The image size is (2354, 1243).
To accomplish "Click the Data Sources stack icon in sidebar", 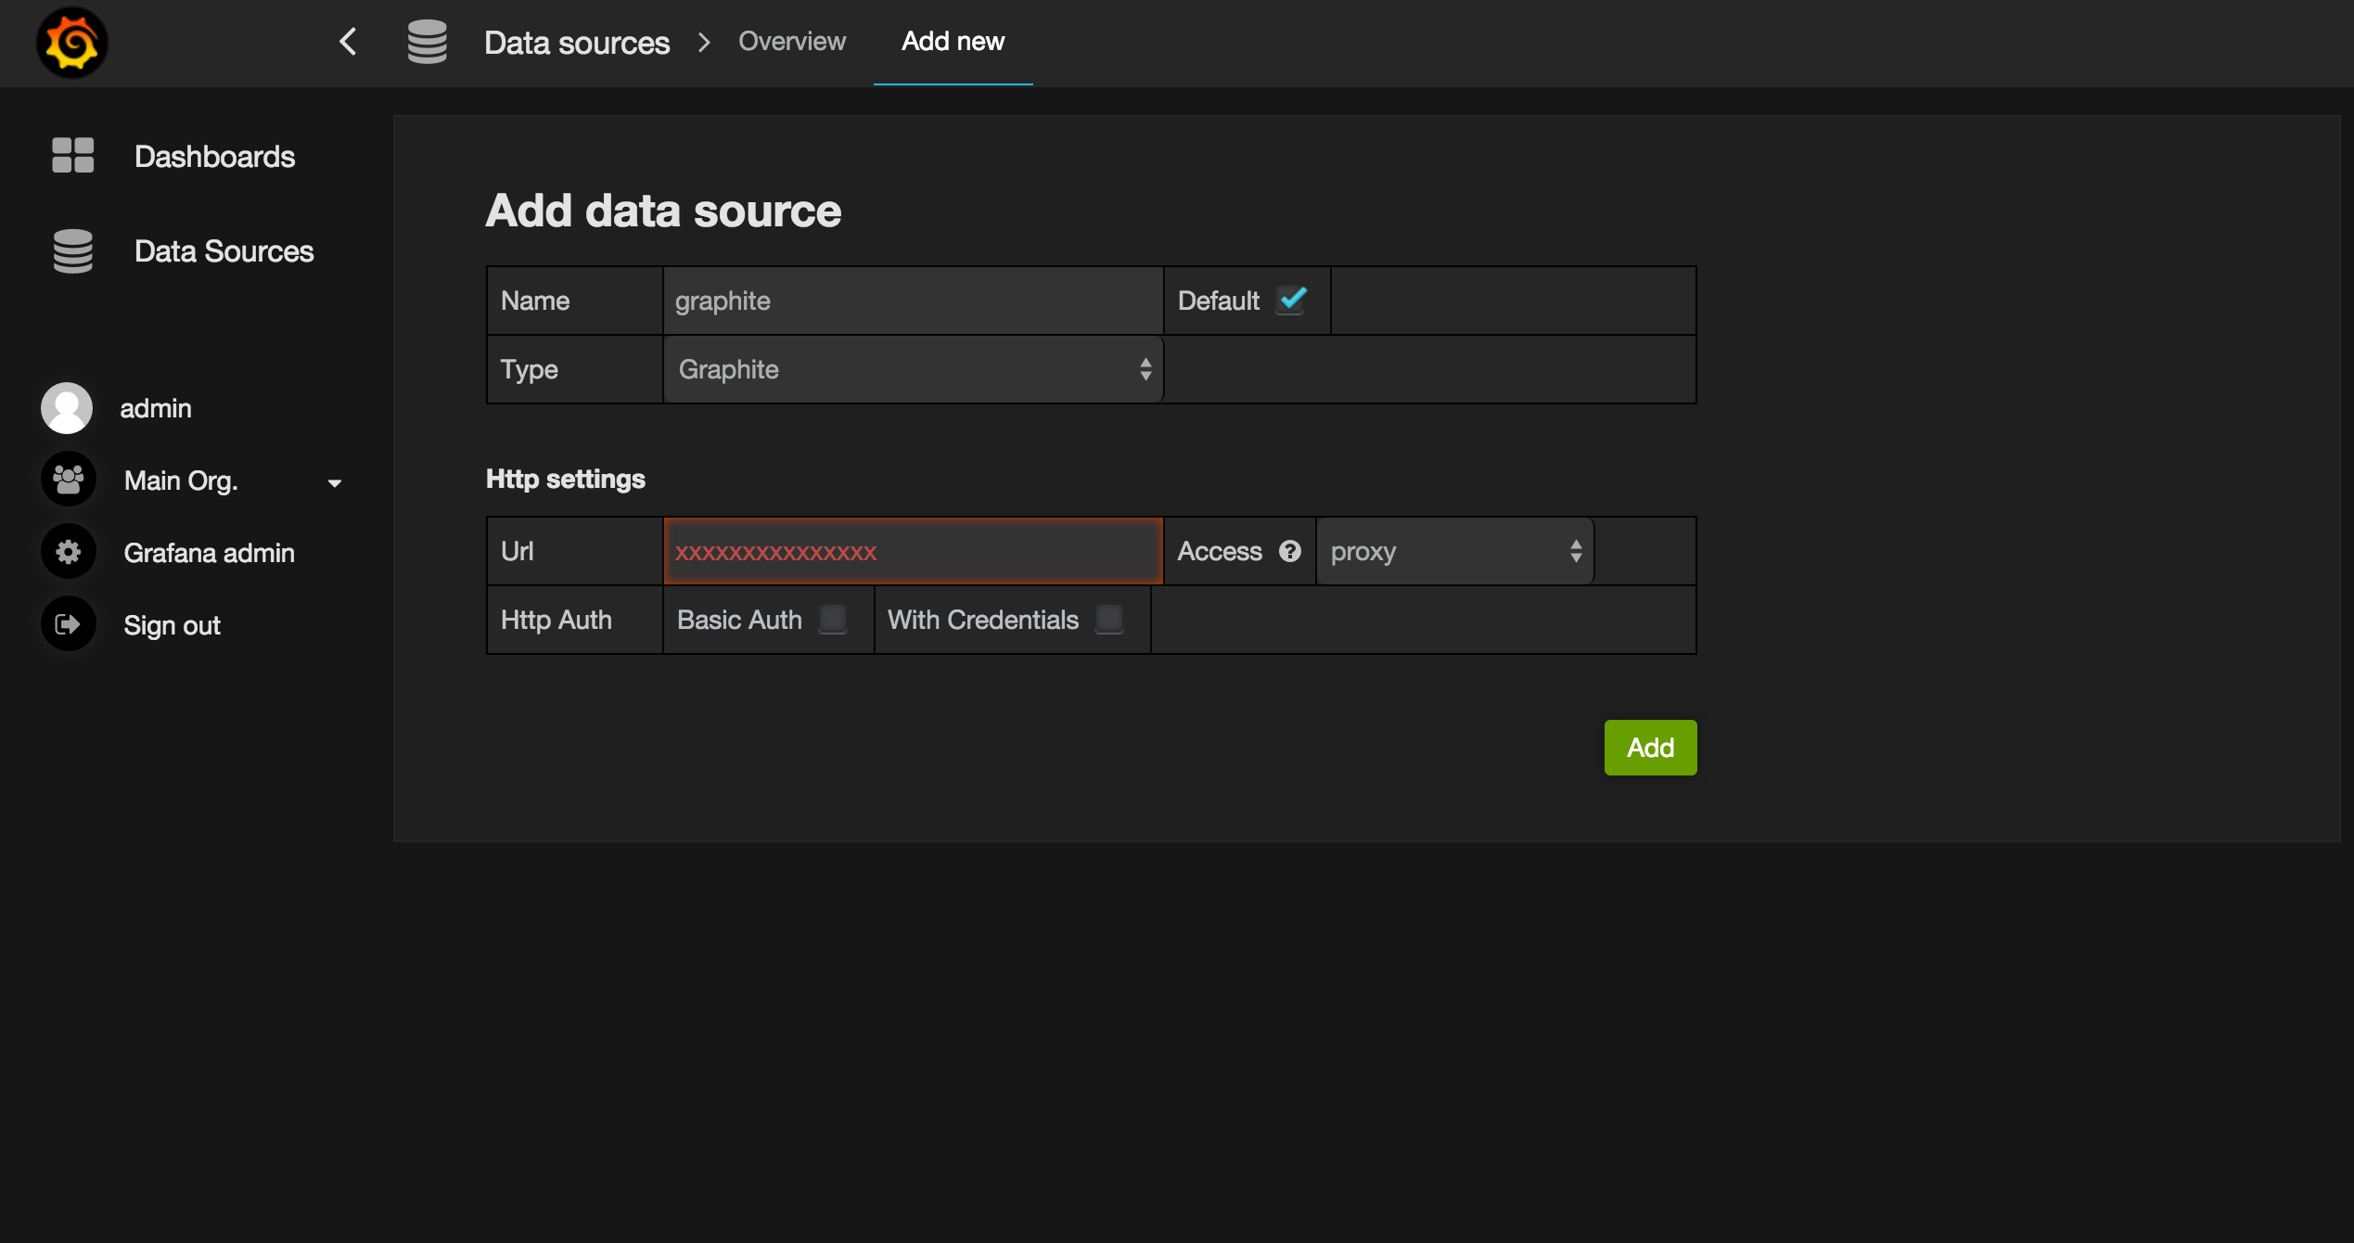I will [x=73, y=251].
